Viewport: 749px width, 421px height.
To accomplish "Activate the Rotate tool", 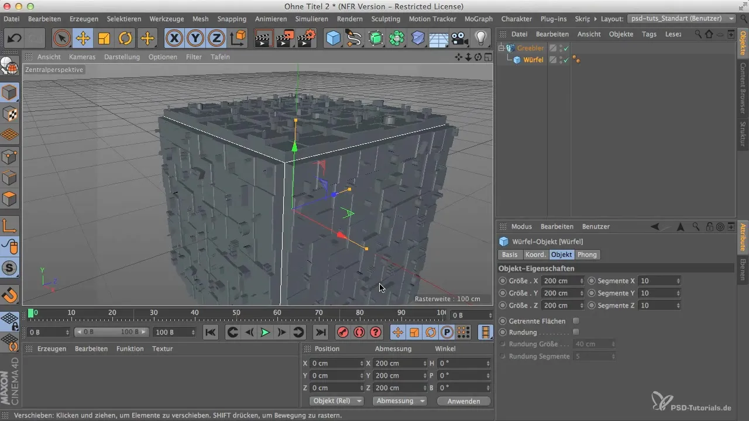I will pyautogui.click(x=125, y=39).
